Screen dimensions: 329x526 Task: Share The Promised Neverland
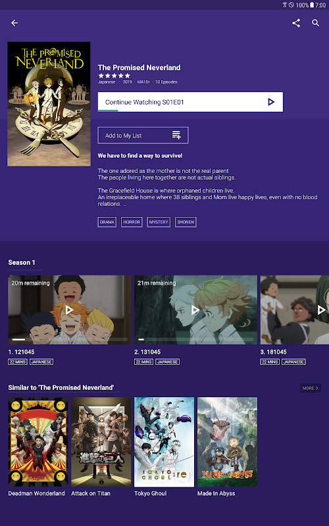(295, 23)
